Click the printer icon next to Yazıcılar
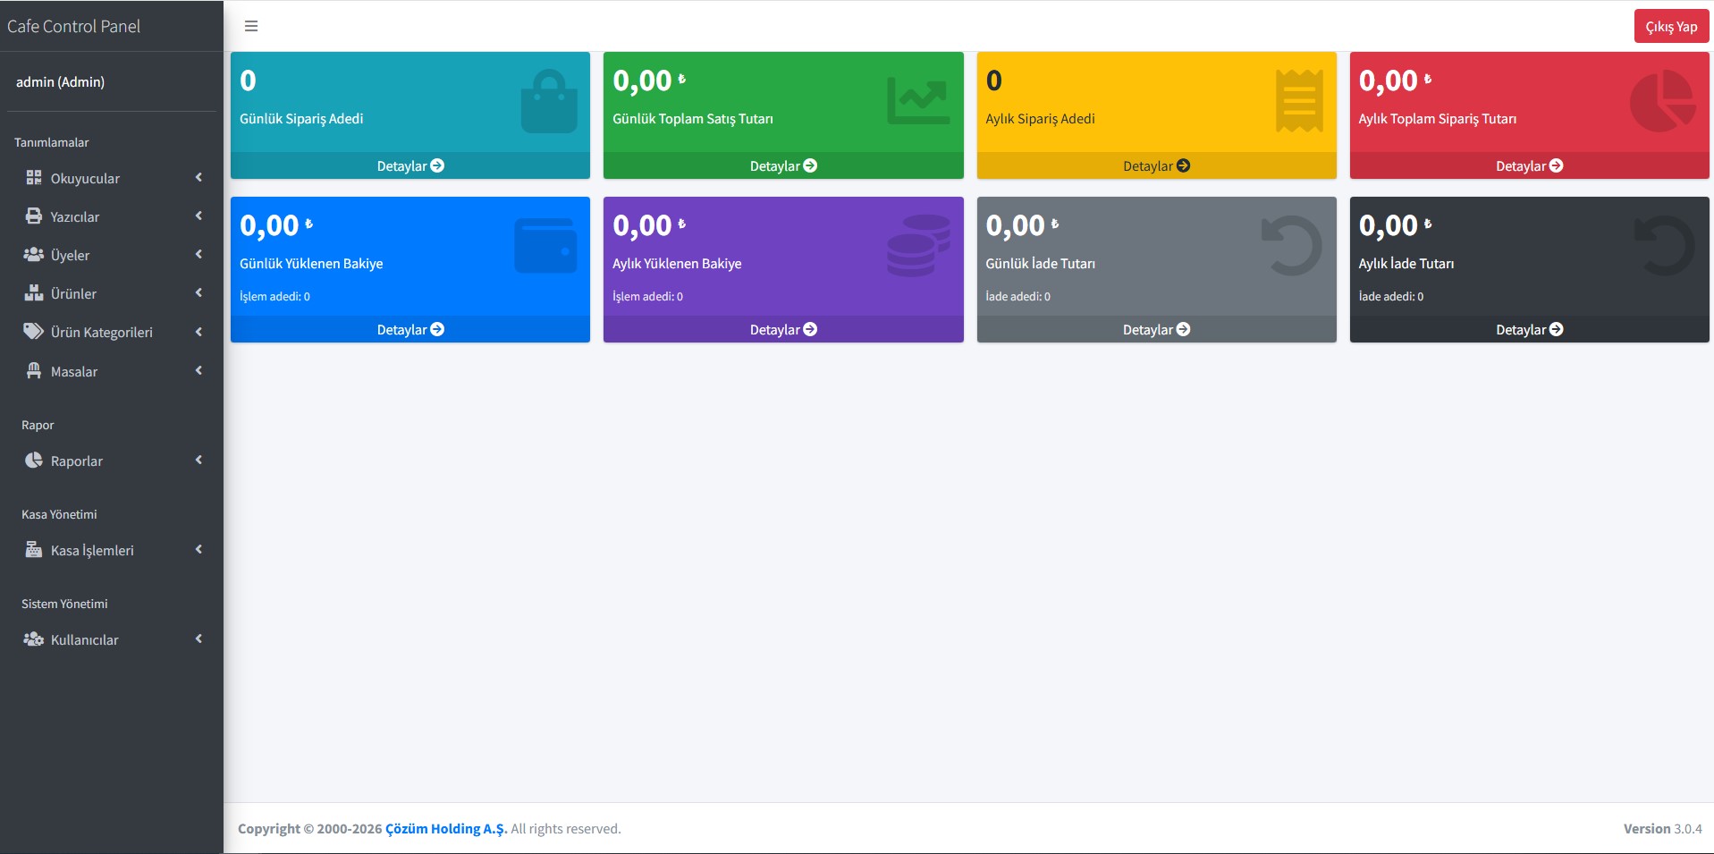1714x854 pixels. 34,216
